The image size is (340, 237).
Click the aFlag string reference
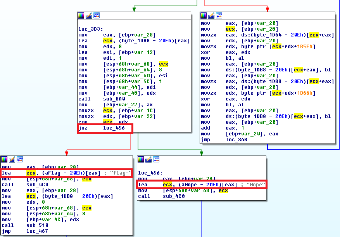(x=45, y=173)
